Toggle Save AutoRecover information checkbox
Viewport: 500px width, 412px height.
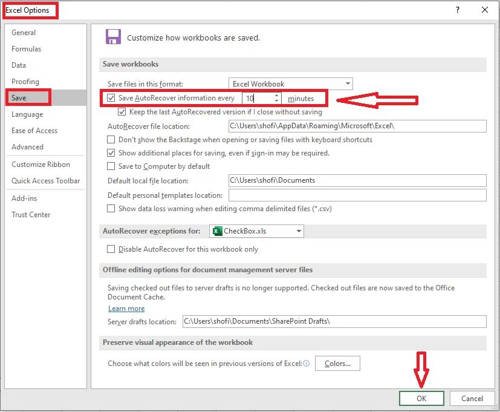(x=111, y=98)
